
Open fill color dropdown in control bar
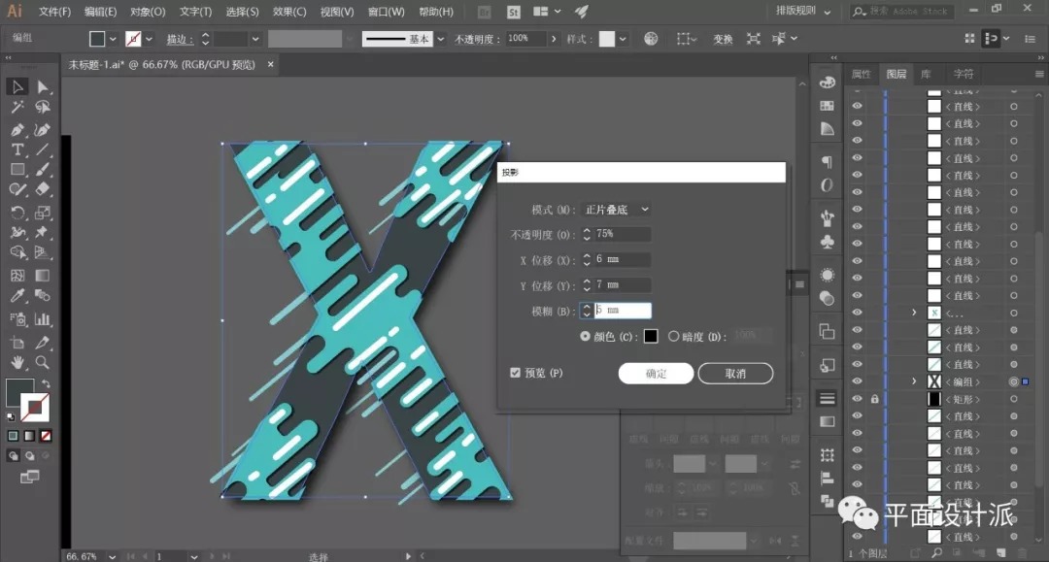[113, 39]
